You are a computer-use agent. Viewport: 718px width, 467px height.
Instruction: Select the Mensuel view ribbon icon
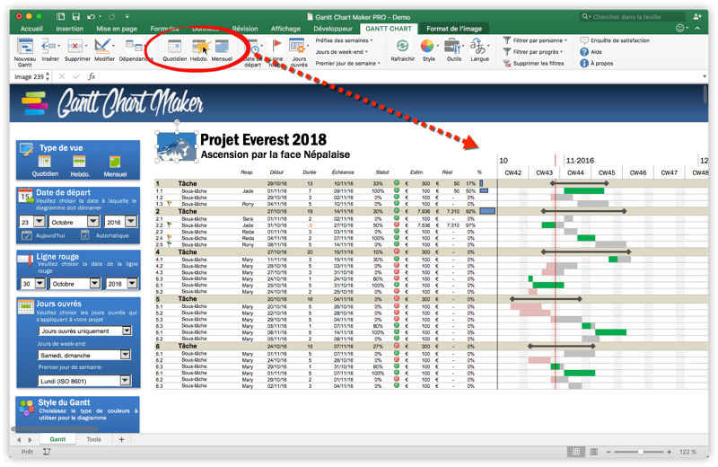pyautogui.click(x=222, y=47)
